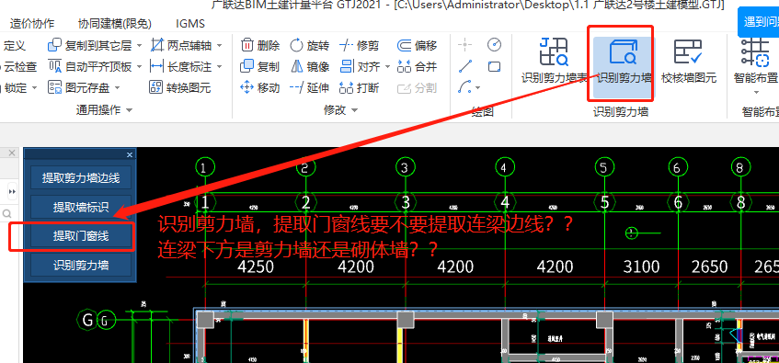Close the left side panel
This screenshot has width=779, height=363.
tap(13, 153)
